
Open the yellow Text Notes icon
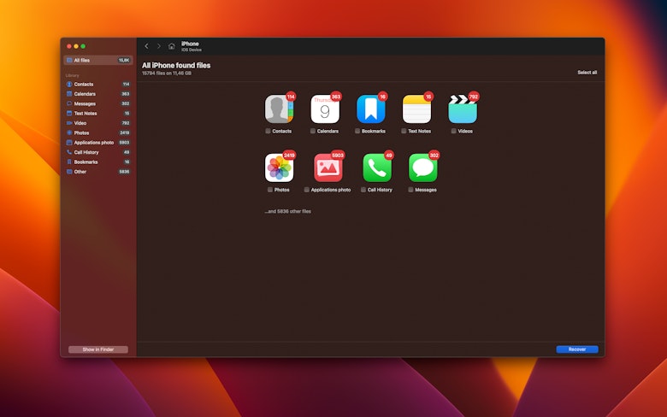coord(417,109)
